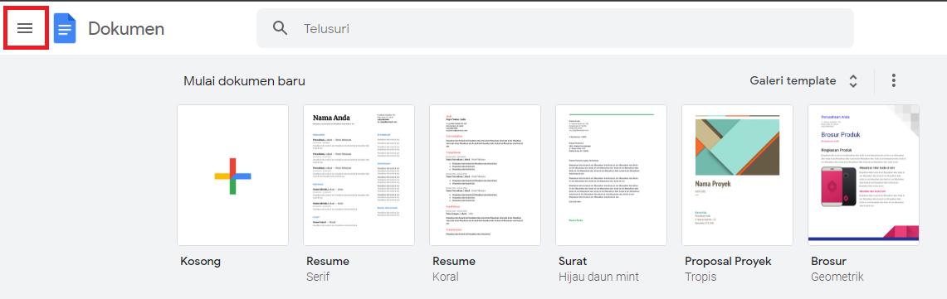Screen dimensions: 947x299
Task: Click the Hijau daun mint subtitle
Action: [x=599, y=277]
